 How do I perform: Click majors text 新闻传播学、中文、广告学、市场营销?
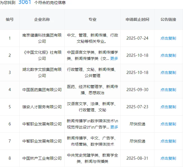[92, 141]
